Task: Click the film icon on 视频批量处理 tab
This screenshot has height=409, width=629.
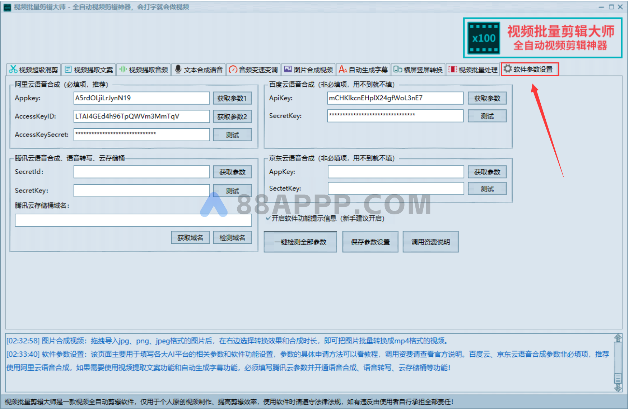Action: coord(453,69)
